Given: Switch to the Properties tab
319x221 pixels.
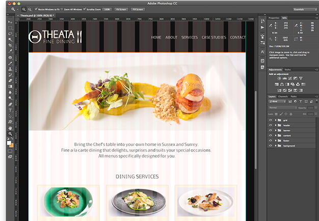Looking at the screenshot, I should pos(274,18).
